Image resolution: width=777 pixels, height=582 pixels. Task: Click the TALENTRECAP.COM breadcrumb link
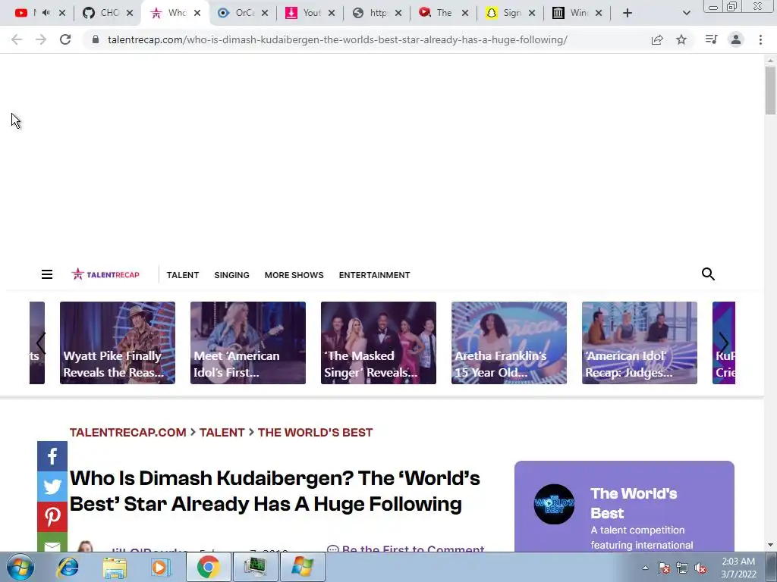[x=127, y=432]
